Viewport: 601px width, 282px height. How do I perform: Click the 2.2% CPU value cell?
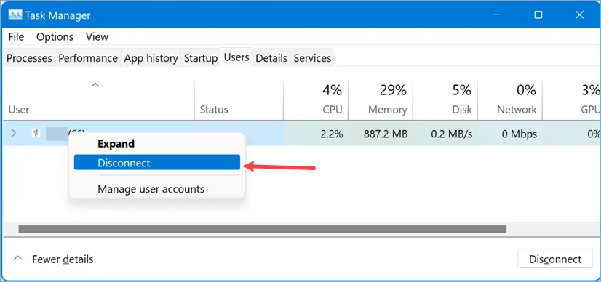(x=316, y=134)
